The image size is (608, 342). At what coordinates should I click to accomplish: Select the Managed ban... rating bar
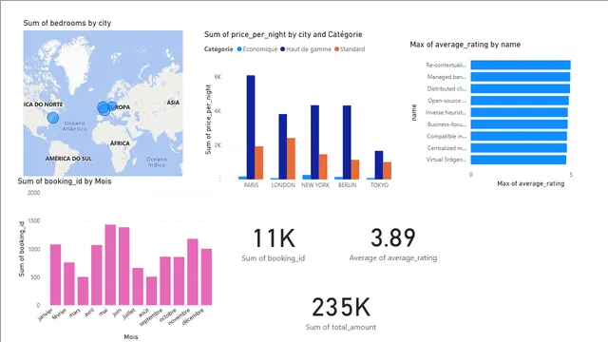point(521,77)
